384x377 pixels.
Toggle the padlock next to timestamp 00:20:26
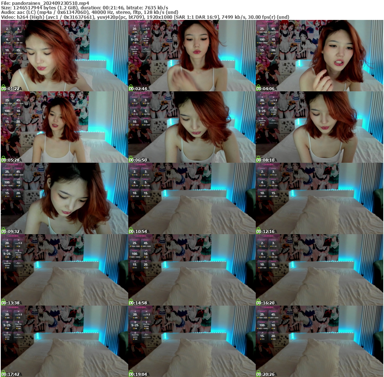point(258,373)
